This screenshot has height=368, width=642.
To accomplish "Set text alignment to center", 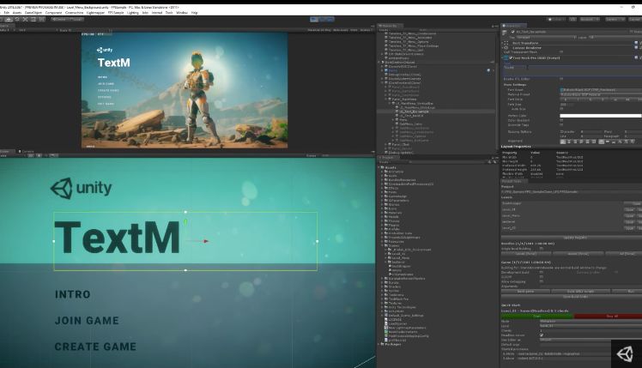I will point(569,142).
